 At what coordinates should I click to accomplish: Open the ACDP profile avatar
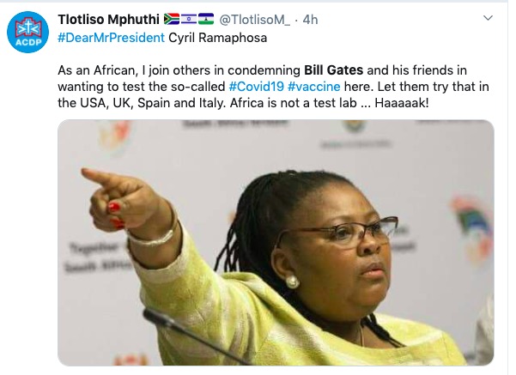28,32
